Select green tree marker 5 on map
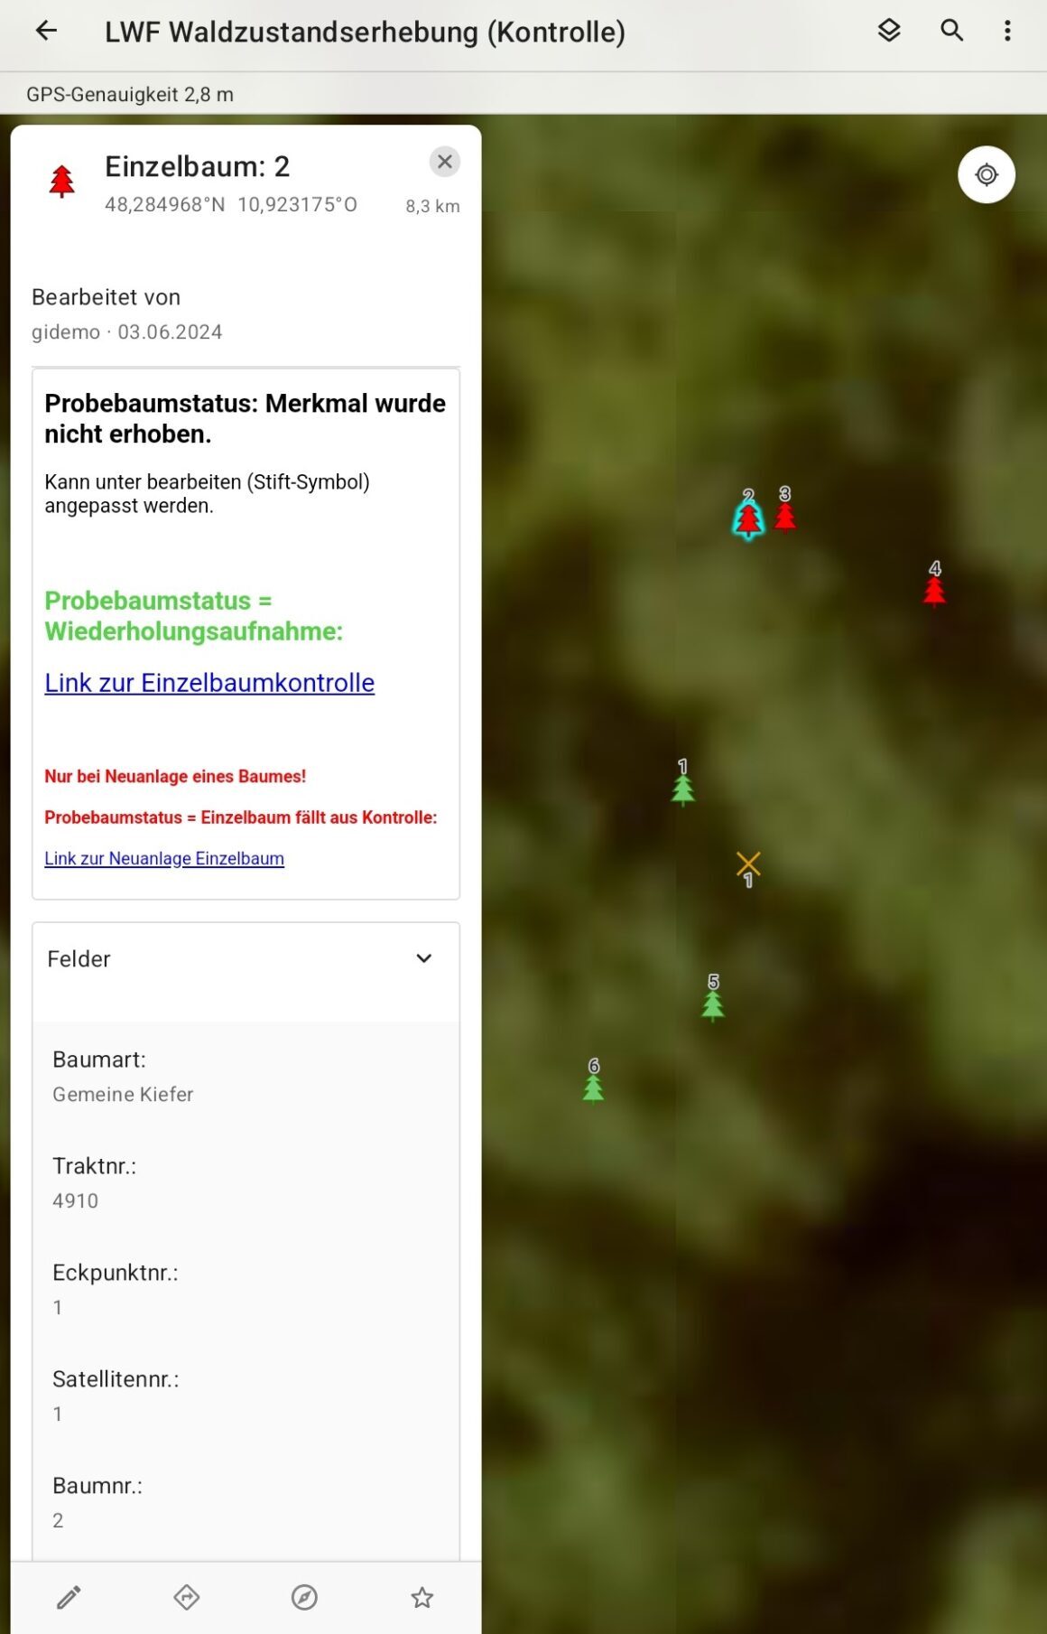The image size is (1047, 1634). click(713, 1004)
